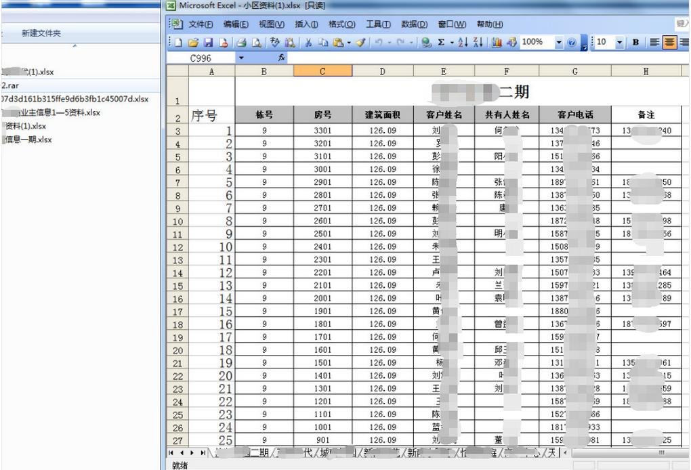This screenshot has height=470, width=691.
Task: Click the Cut scissors icon
Action: (308, 43)
